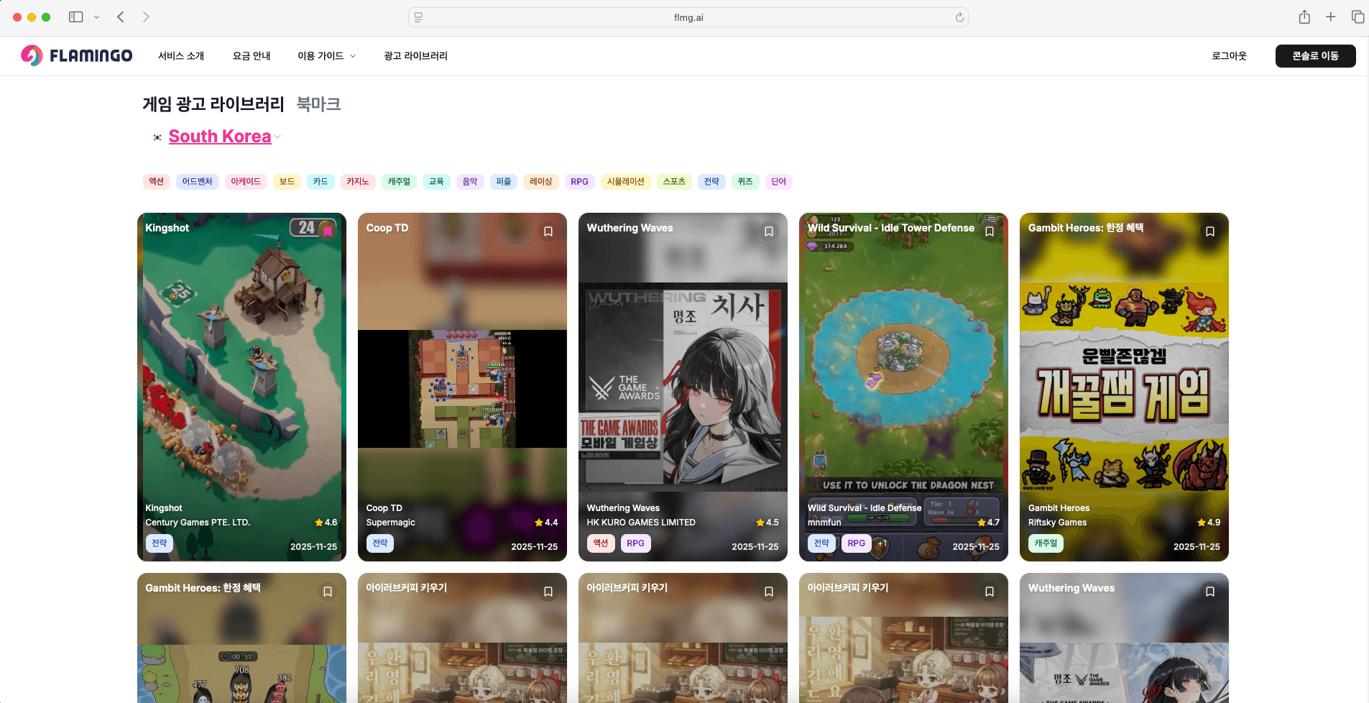Click the 로그아웃 link
1369x703 pixels.
click(x=1229, y=56)
